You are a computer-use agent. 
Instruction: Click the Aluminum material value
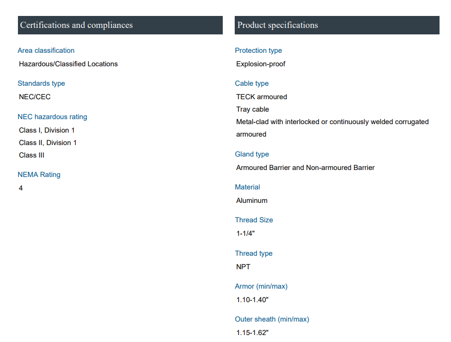pyautogui.click(x=252, y=200)
